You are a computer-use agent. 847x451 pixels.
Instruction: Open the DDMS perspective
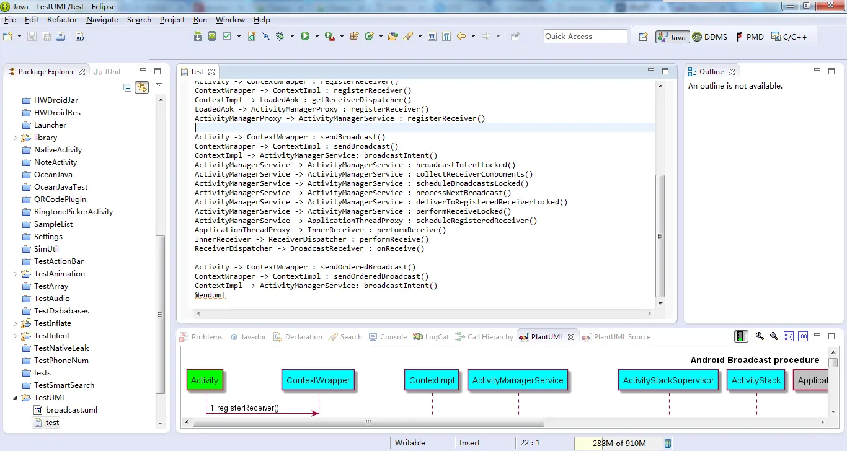tap(709, 37)
